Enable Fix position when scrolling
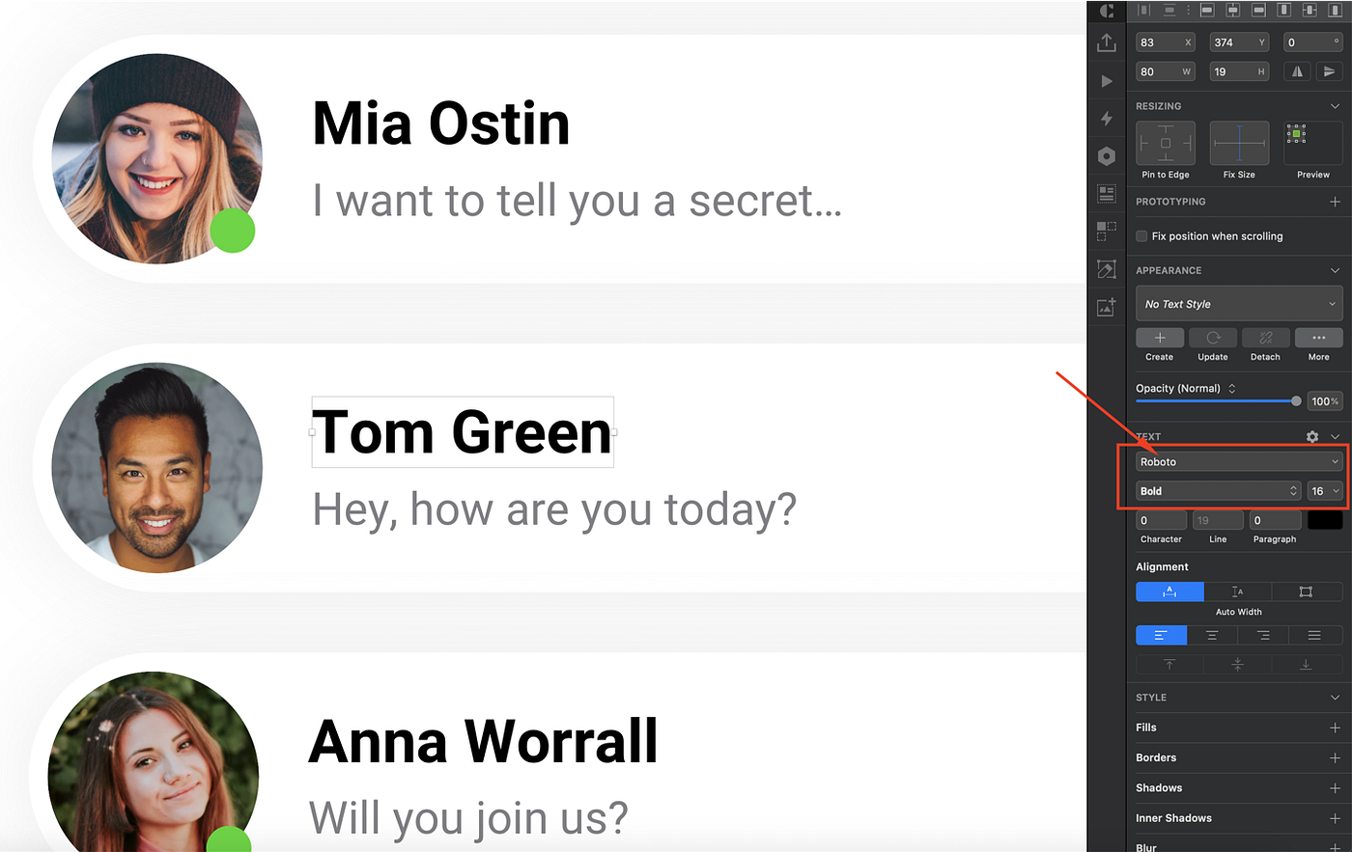The height and width of the screenshot is (852, 1352). 1141,235
